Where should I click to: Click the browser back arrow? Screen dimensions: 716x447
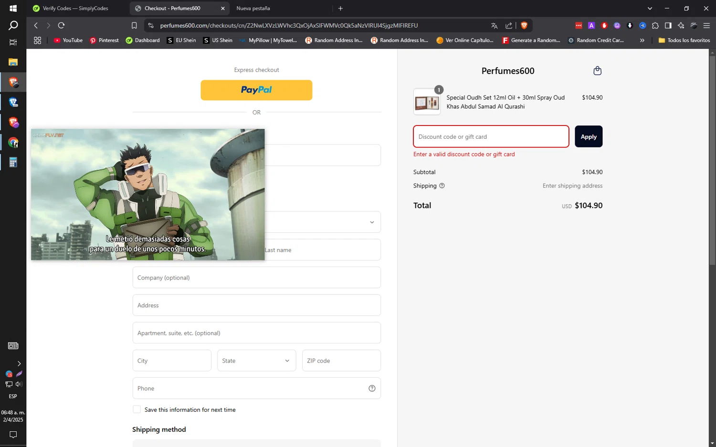(x=36, y=25)
